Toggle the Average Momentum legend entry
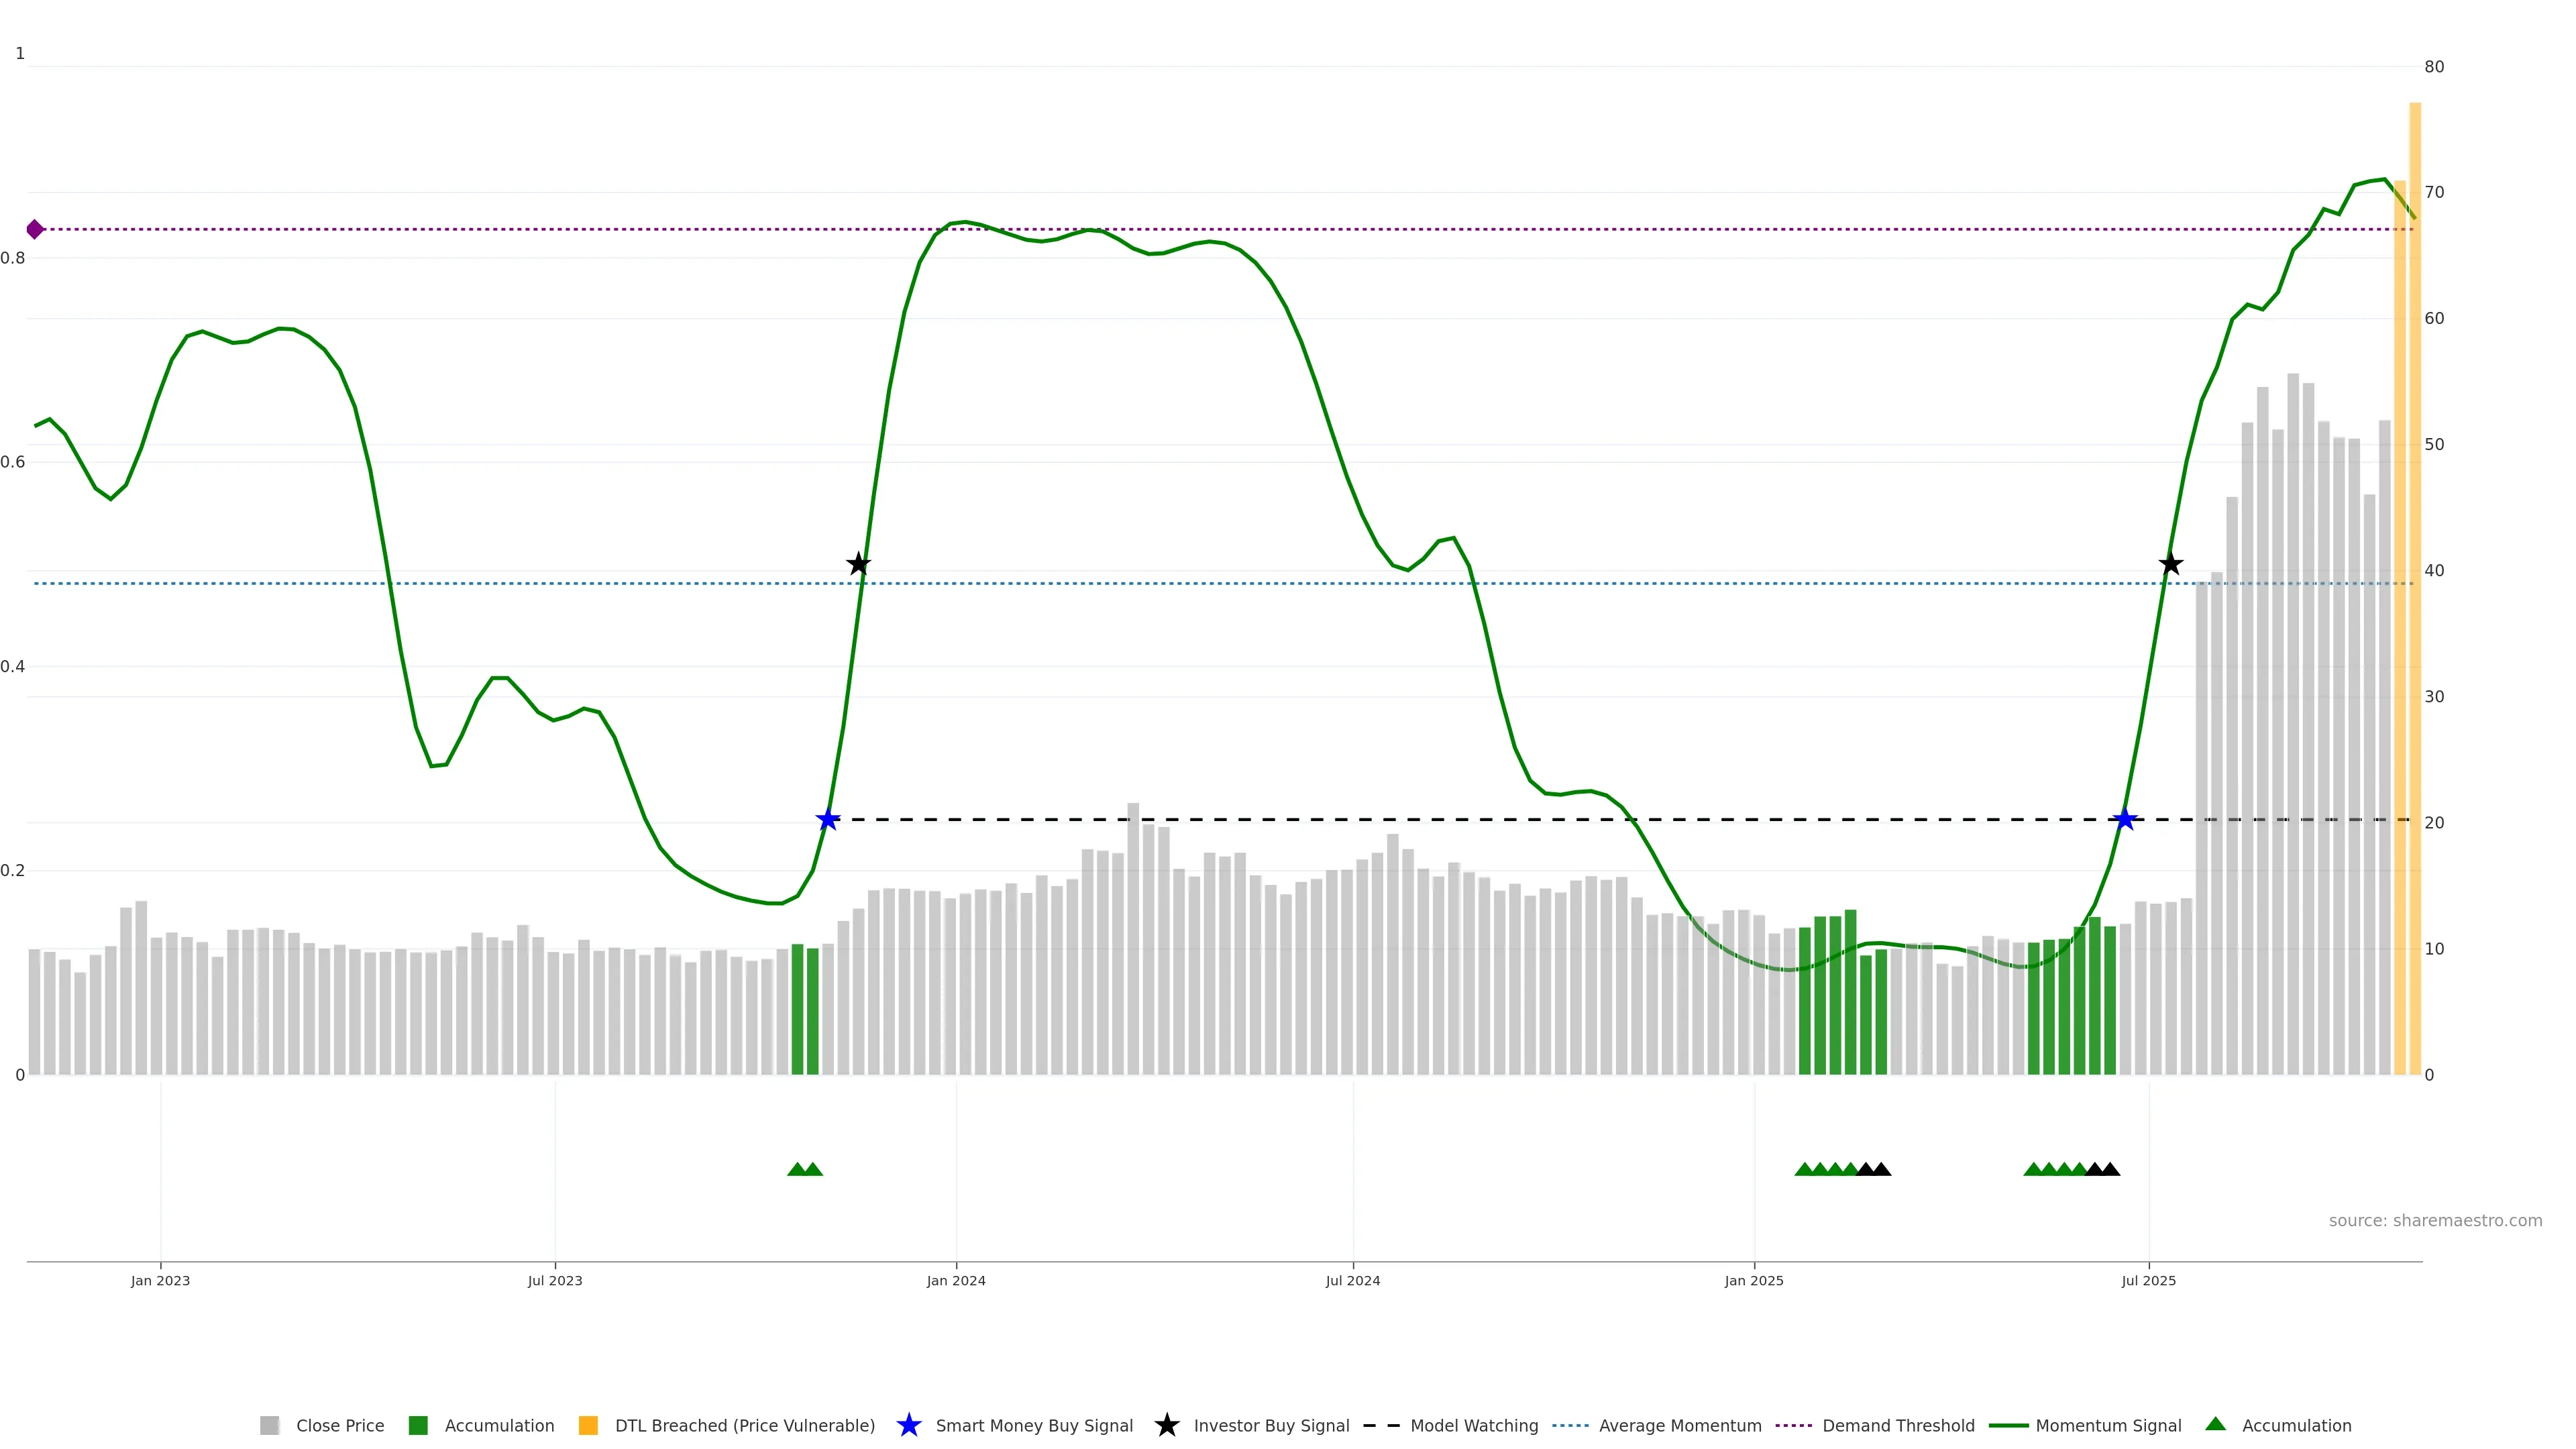Screen dimensions: 2576x1449 [1680, 1426]
